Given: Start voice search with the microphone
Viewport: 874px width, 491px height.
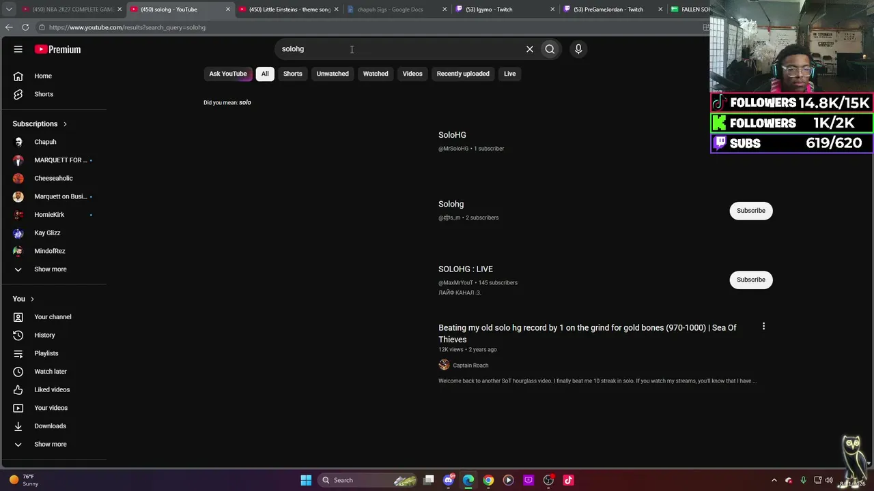Looking at the screenshot, I should [578, 49].
